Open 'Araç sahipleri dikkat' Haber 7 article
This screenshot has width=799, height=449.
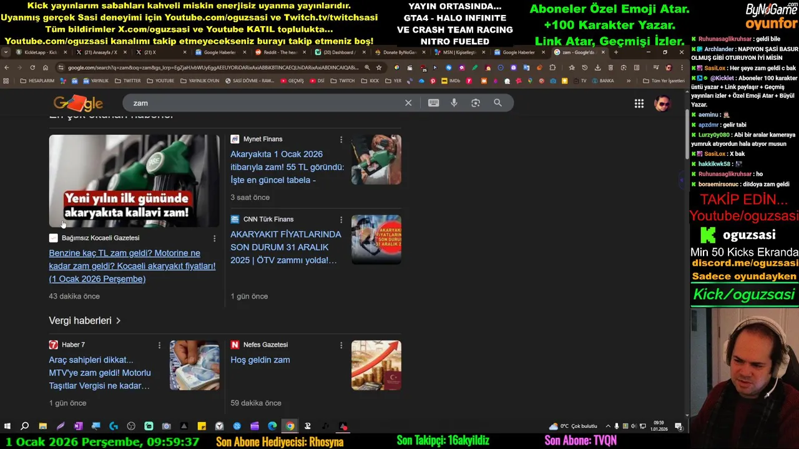[100, 372]
